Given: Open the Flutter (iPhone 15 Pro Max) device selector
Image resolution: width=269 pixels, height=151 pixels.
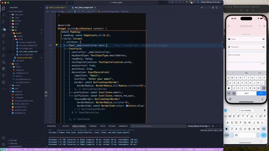Looking at the screenshot, I should click(x=211, y=2).
